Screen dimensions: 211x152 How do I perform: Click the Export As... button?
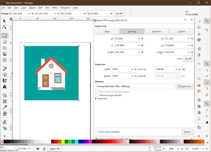[x=185, y=86]
